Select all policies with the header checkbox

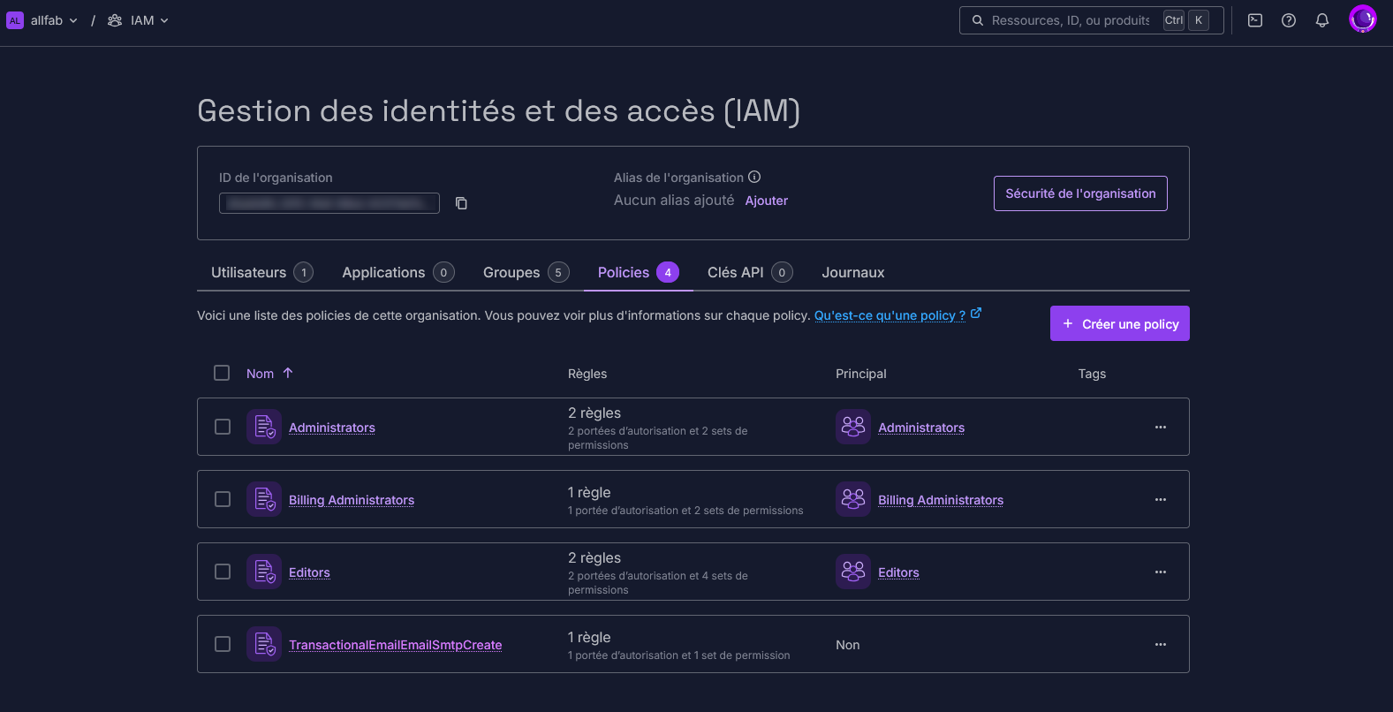click(x=222, y=373)
